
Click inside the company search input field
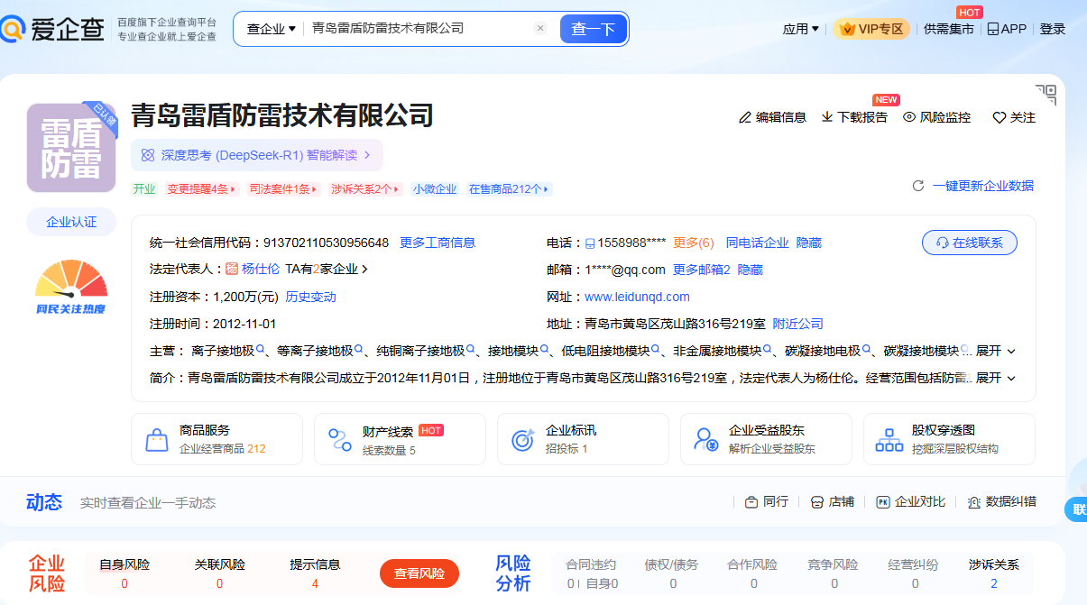click(419, 29)
